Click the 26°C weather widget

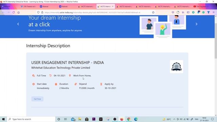pos(167,119)
